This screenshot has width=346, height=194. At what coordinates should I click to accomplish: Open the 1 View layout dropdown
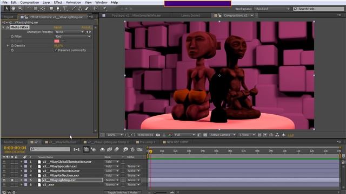(247, 135)
